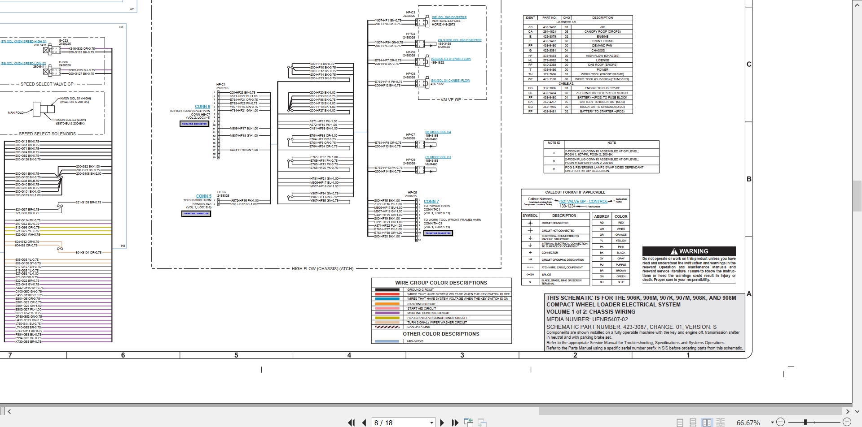Click To Mating Connector under CONN 5
862x427 pixels.
(x=196, y=214)
